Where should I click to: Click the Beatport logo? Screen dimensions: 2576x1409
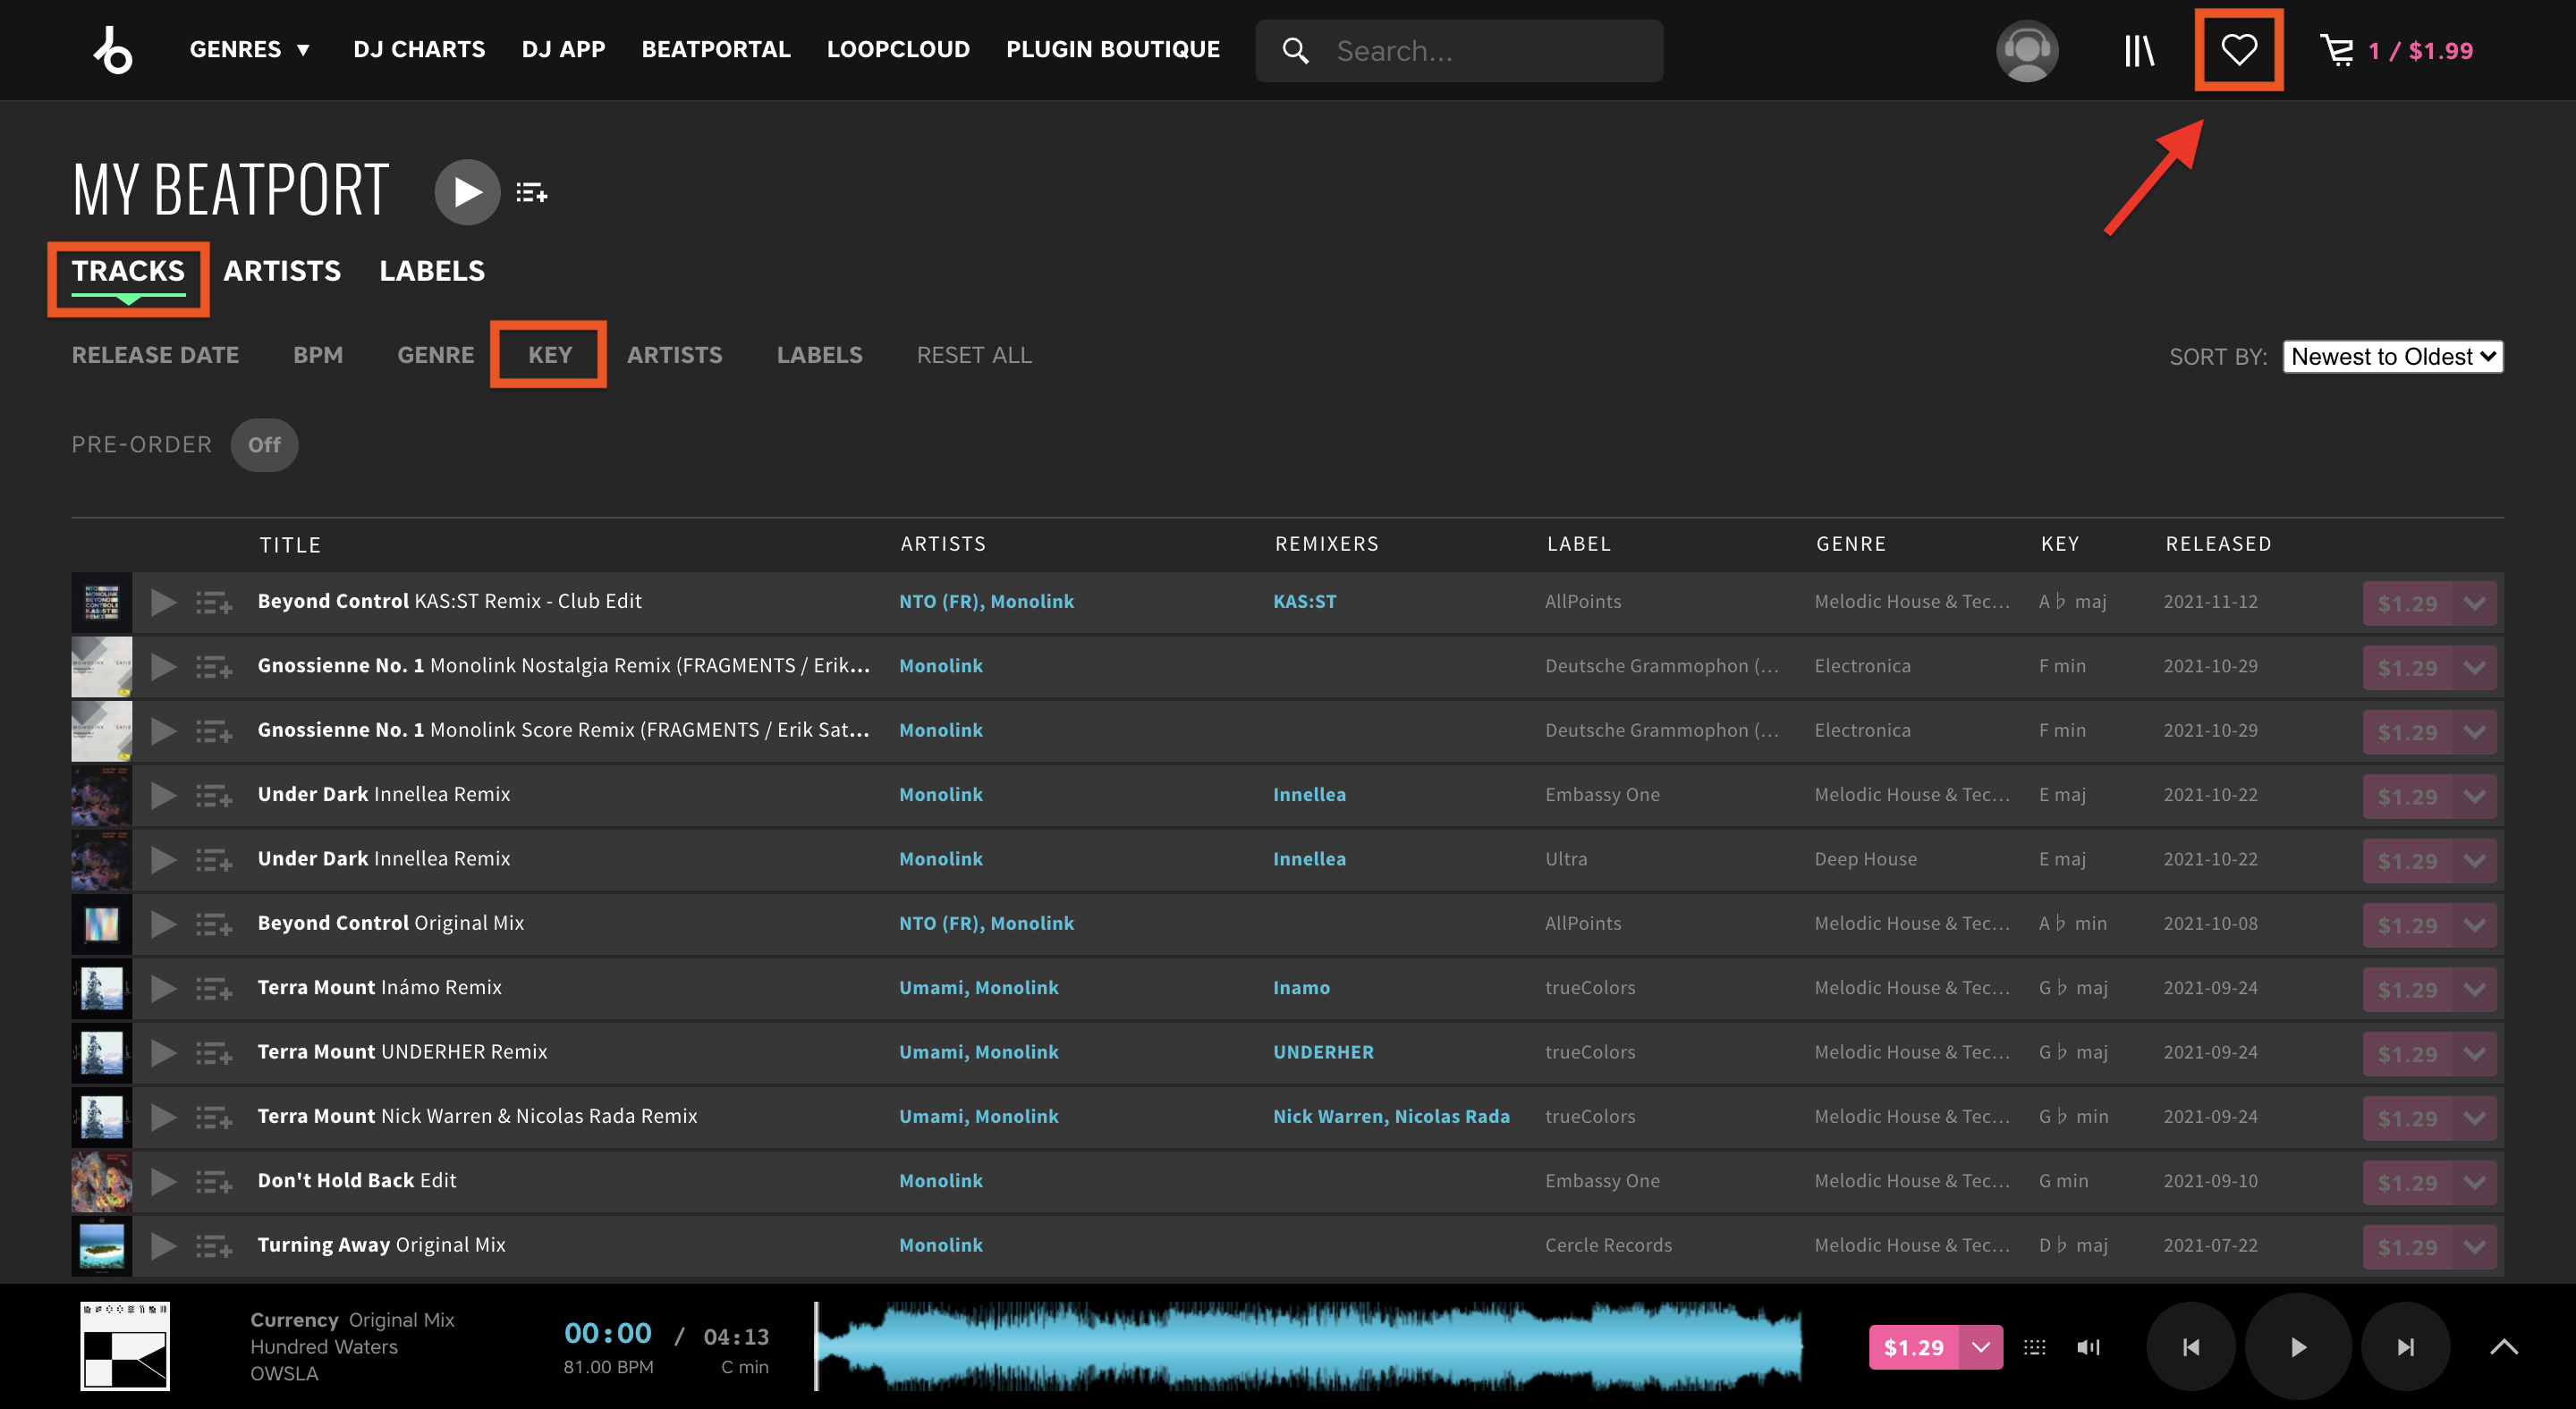(x=113, y=50)
